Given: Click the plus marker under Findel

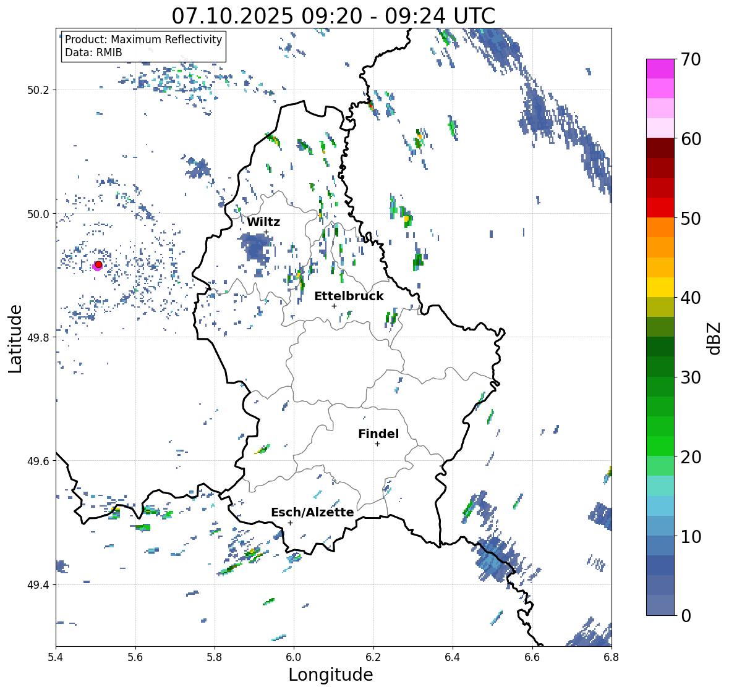Looking at the screenshot, I should tap(378, 444).
